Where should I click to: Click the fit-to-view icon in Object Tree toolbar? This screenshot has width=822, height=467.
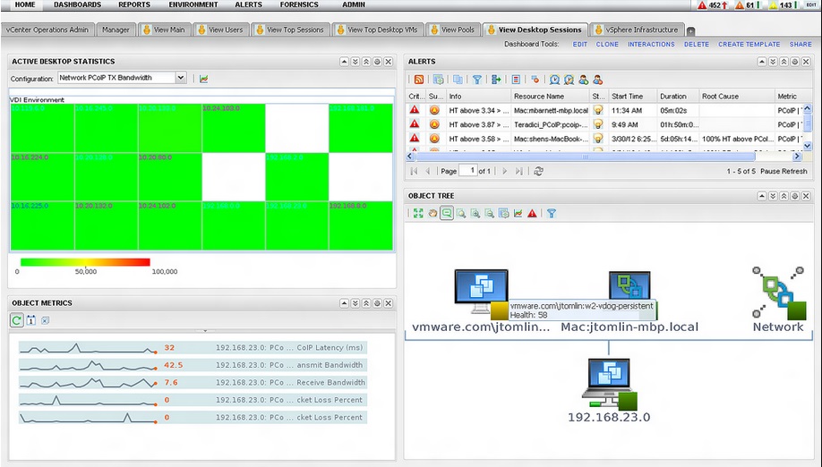click(418, 213)
